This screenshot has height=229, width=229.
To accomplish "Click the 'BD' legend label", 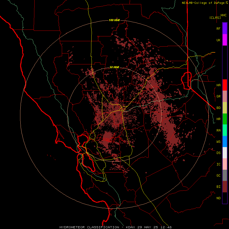I will (218, 108).
